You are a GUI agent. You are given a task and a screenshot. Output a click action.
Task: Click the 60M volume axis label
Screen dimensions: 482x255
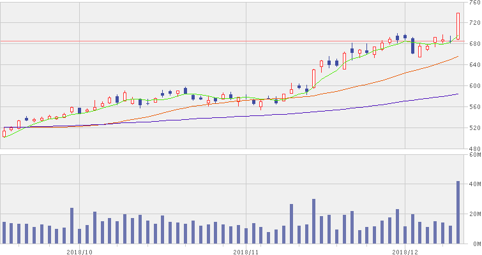point(474,154)
